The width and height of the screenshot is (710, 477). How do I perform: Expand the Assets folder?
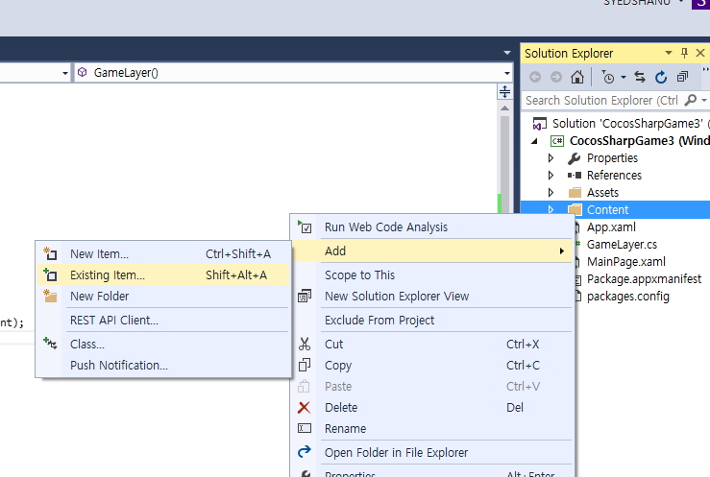pyautogui.click(x=551, y=192)
